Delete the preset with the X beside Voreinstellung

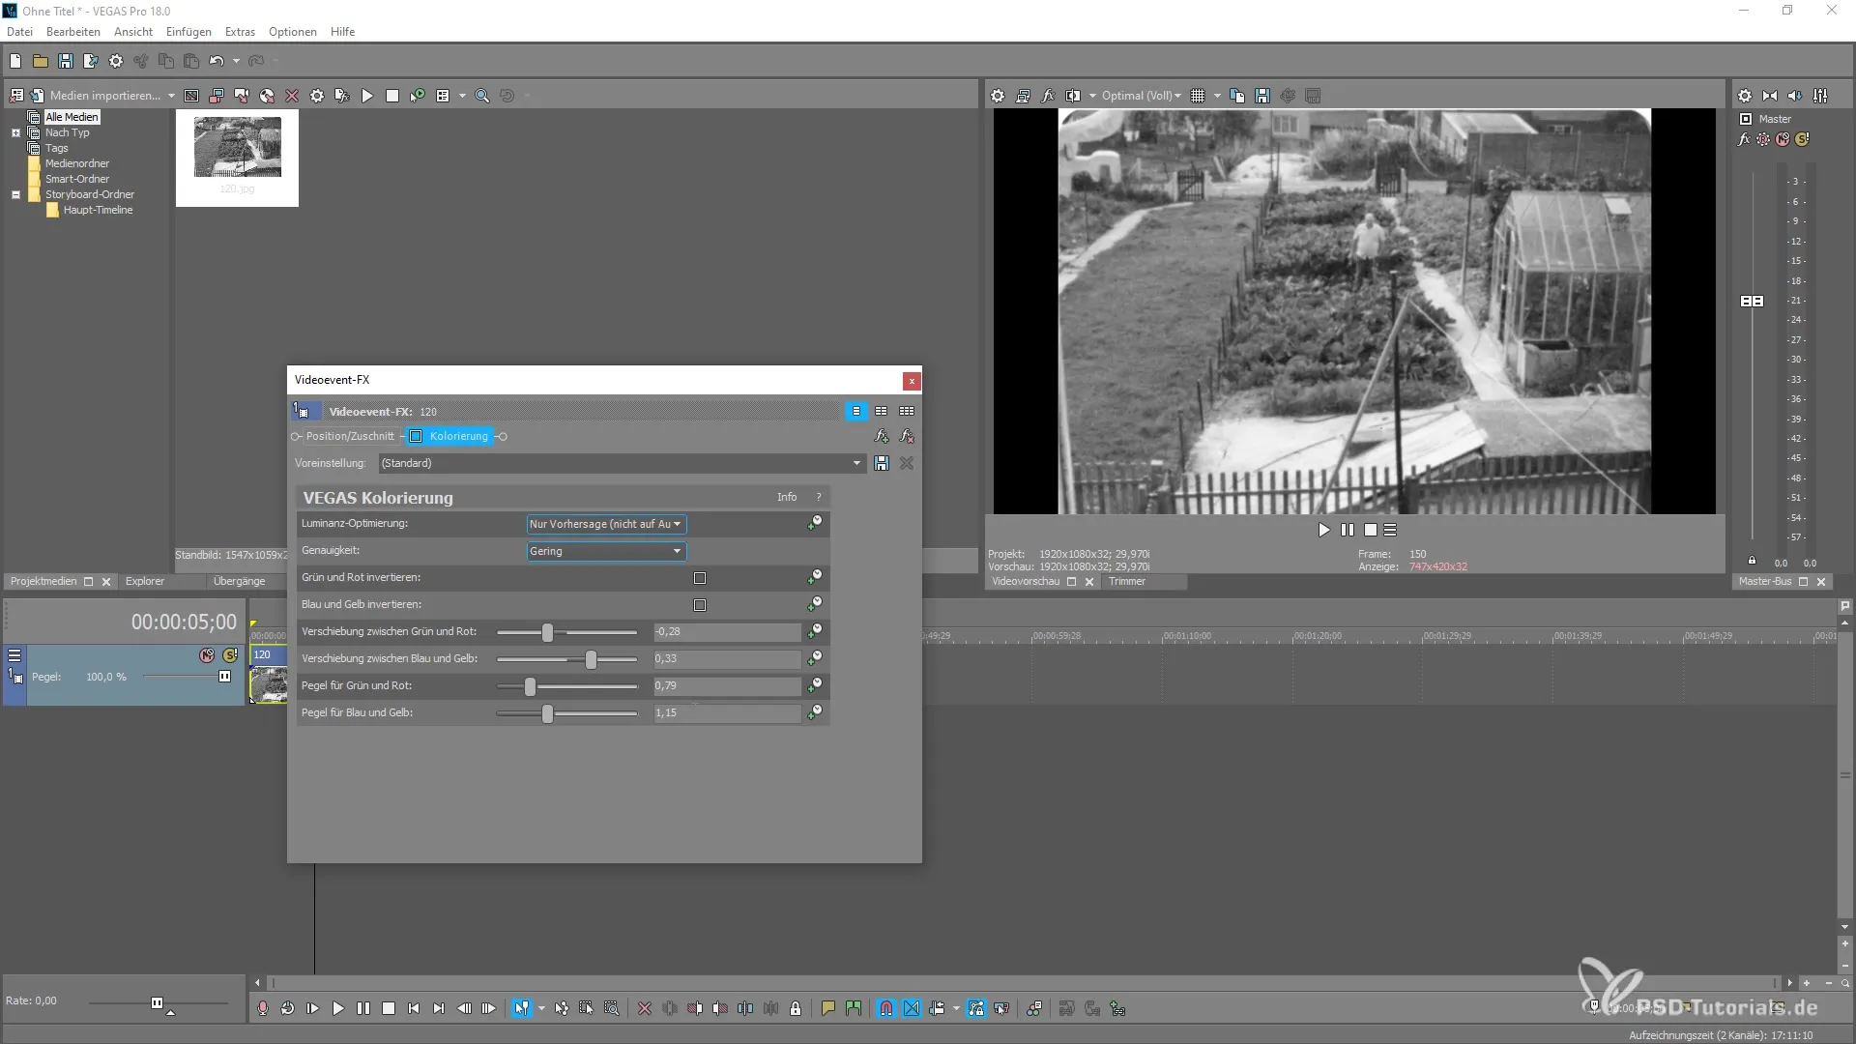(907, 463)
